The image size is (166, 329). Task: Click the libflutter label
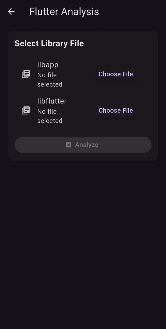pos(52,101)
